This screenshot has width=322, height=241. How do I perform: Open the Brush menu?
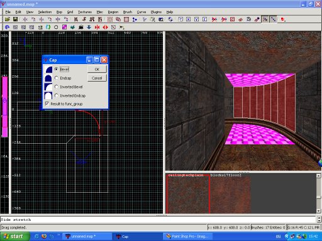(x=128, y=12)
